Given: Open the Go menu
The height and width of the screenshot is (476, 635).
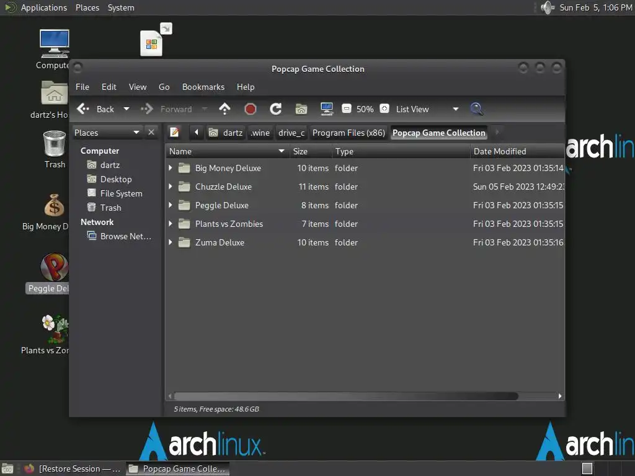Looking at the screenshot, I should coord(164,87).
